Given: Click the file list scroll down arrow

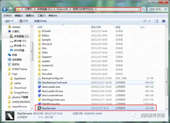Looking at the screenshot, I should tap(167, 109).
